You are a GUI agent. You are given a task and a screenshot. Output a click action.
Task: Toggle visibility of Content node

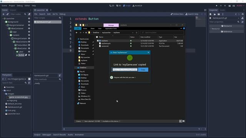(29, 35)
